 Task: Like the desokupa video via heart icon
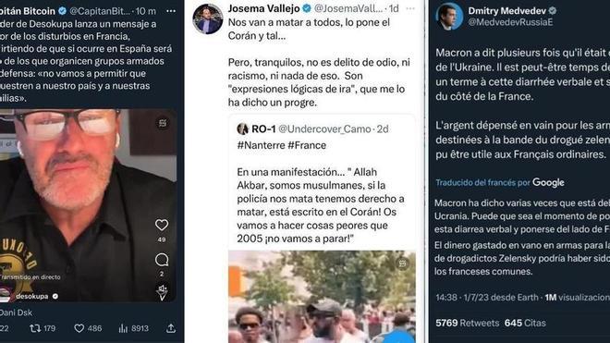(x=162, y=225)
